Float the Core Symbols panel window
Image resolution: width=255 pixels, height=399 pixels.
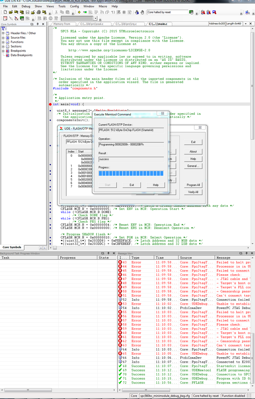coord(32,24)
